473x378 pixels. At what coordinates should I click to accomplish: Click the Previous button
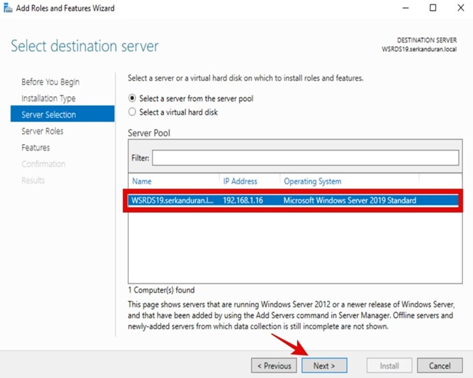point(274,365)
